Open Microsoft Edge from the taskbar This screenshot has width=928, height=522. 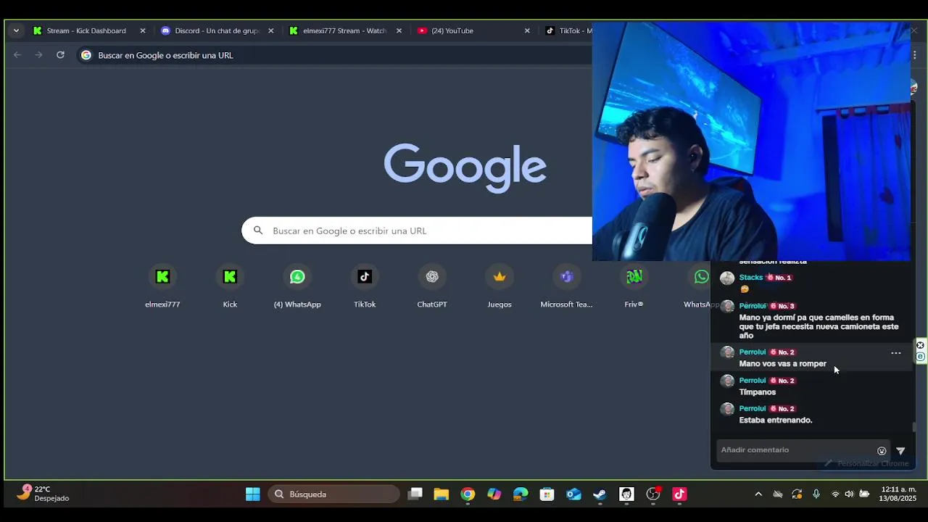pyautogui.click(x=521, y=494)
